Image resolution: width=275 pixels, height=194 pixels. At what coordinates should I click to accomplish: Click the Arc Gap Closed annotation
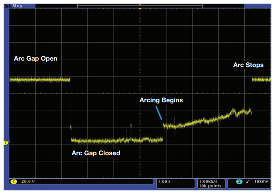[96, 153]
